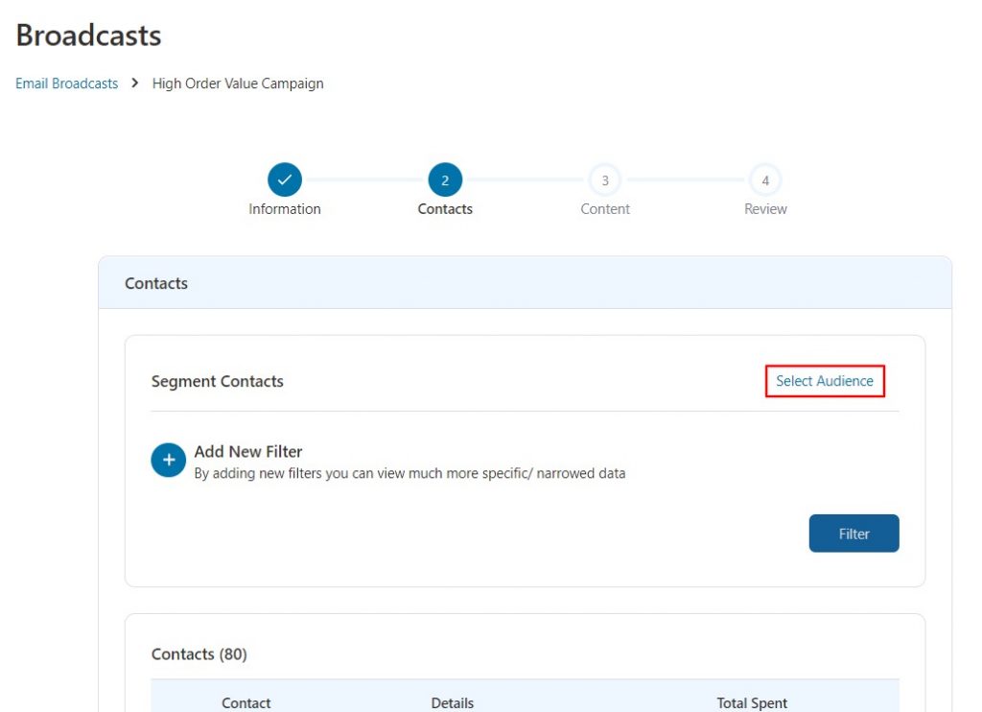The height and width of the screenshot is (712, 982).
Task: Click the filter description text about narrowed data
Action: click(409, 473)
